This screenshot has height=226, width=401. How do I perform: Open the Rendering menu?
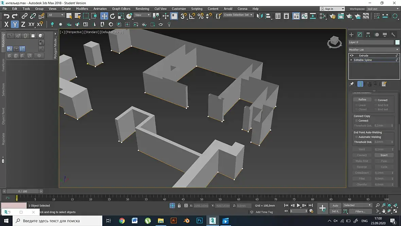pos(142,9)
